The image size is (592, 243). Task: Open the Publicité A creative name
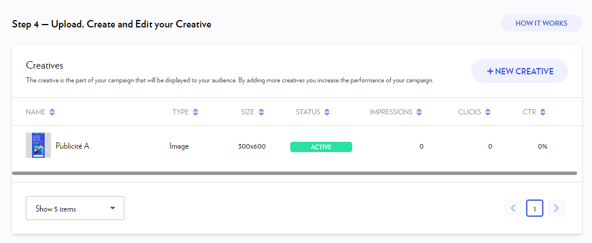coord(72,146)
